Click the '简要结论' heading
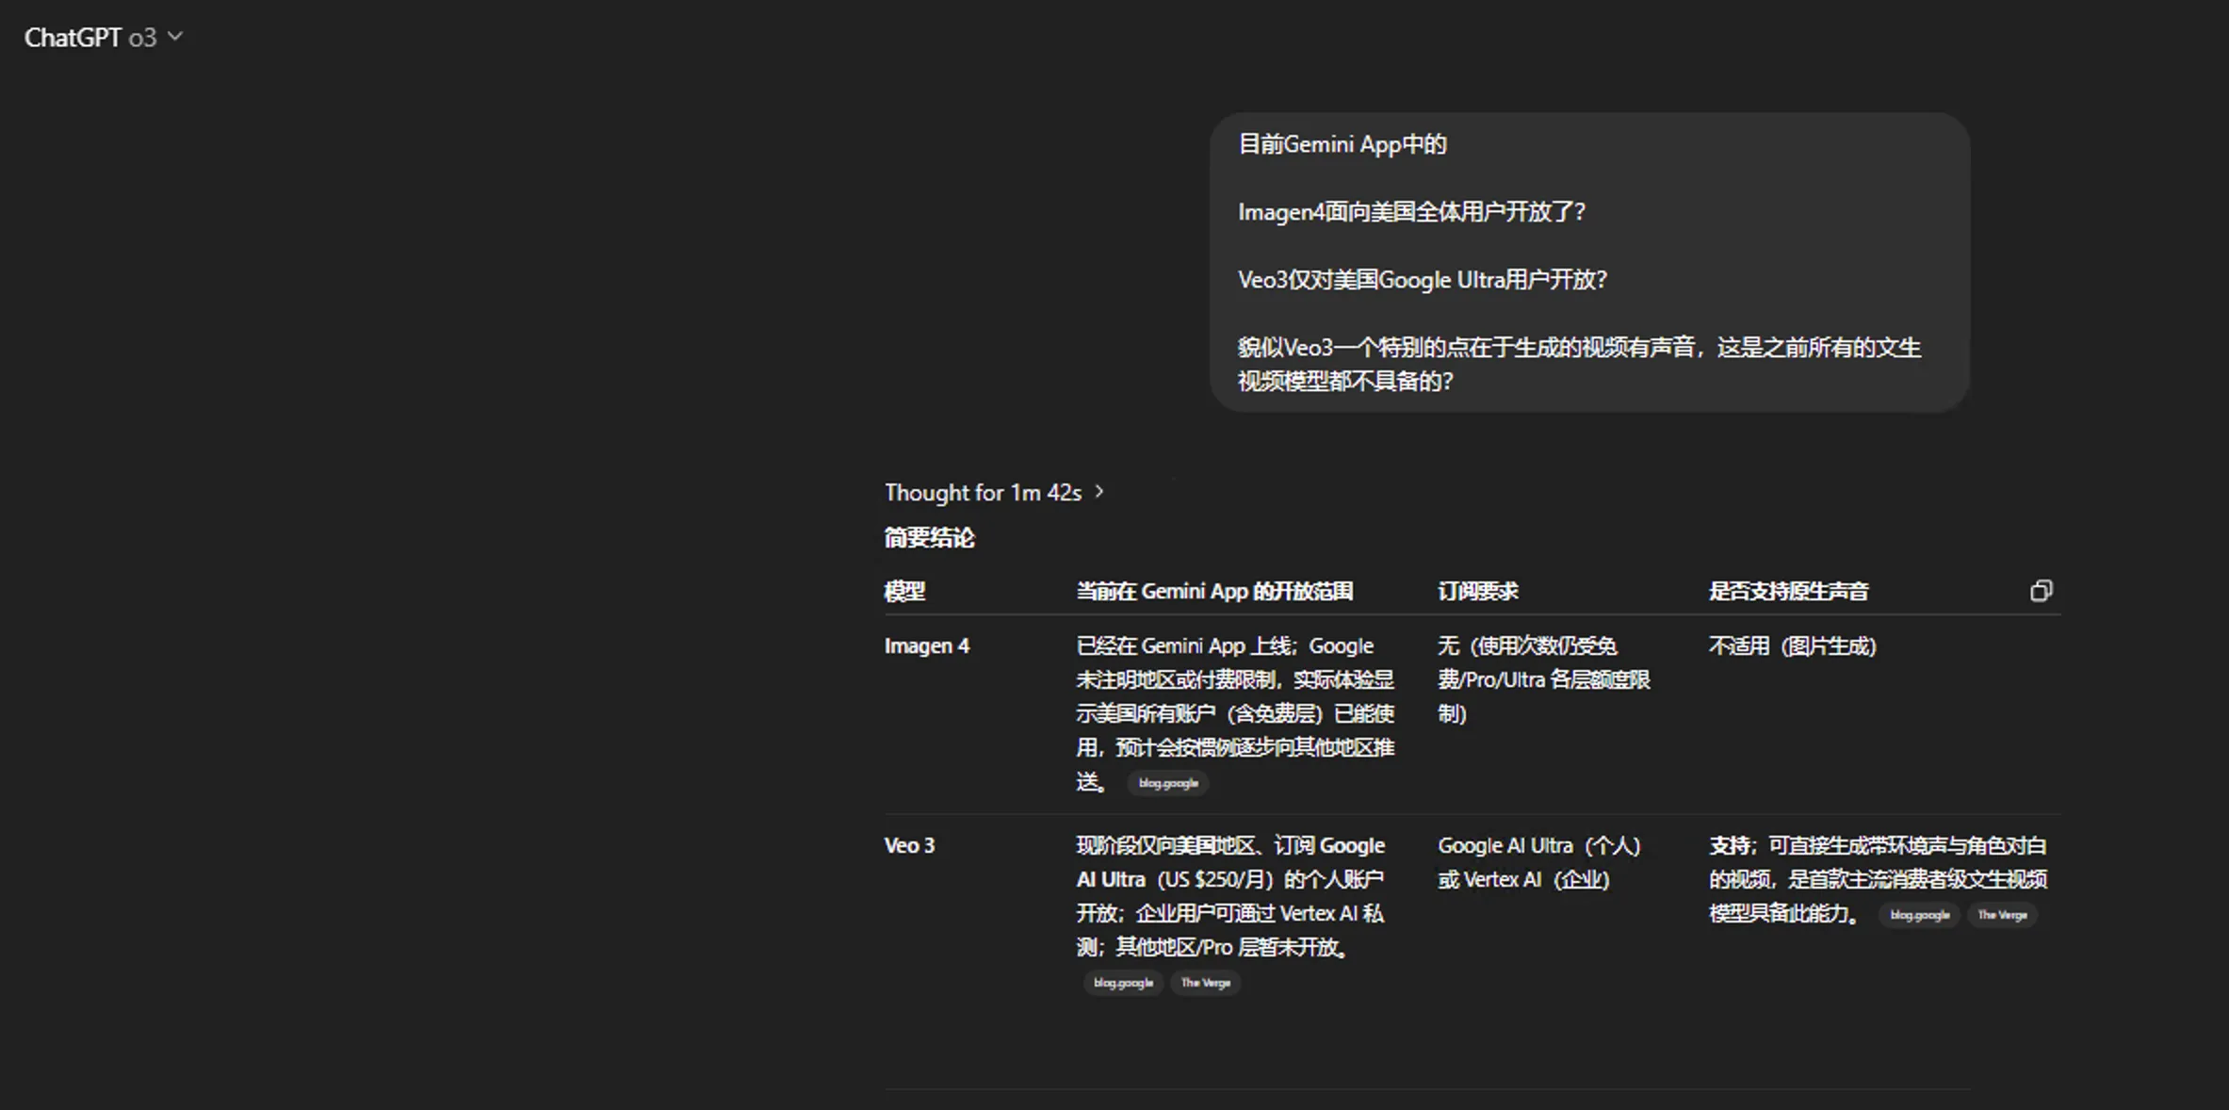Screen dimensions: 2229x1110 point(929,538)
